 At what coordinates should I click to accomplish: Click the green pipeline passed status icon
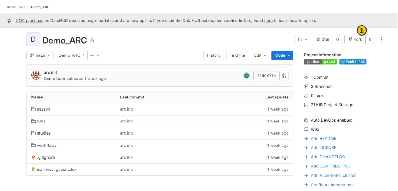(246, 76)
